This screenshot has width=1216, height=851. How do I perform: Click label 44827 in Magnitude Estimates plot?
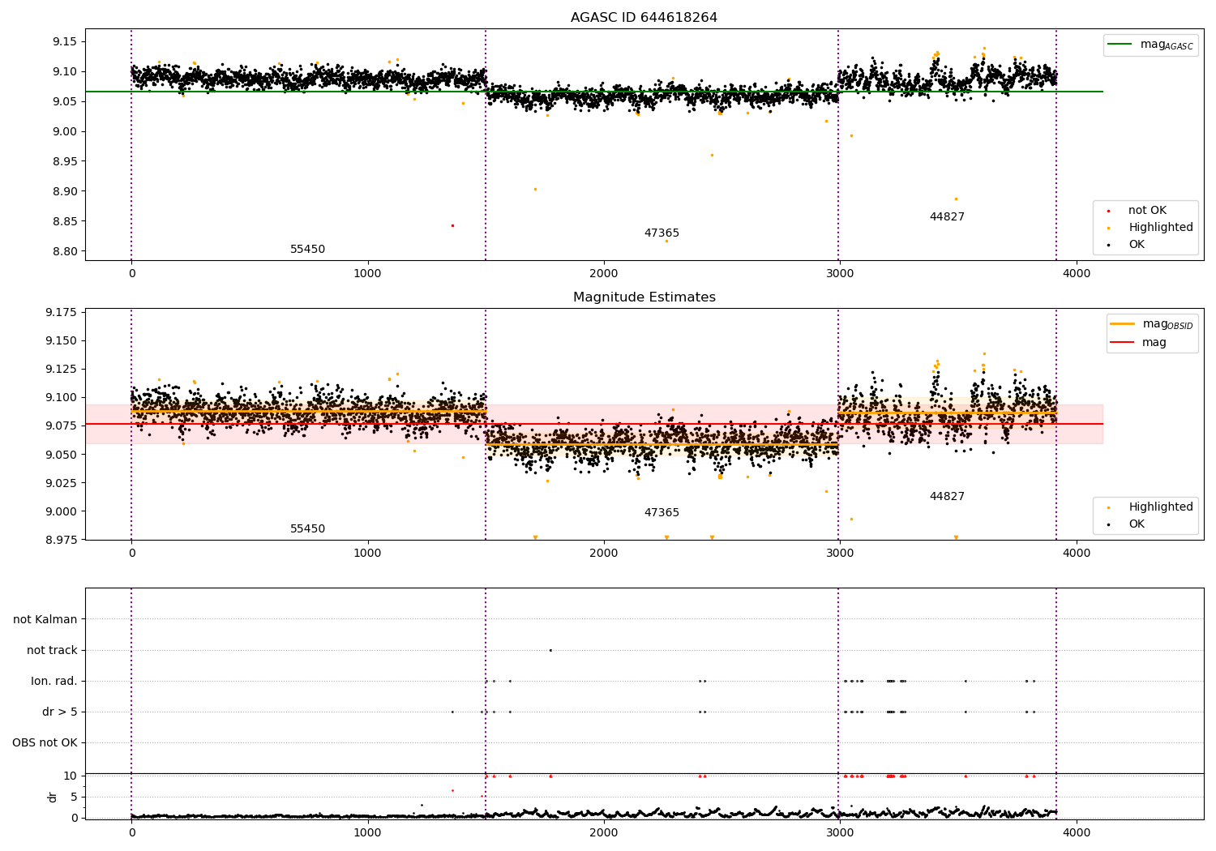point(947,497)
